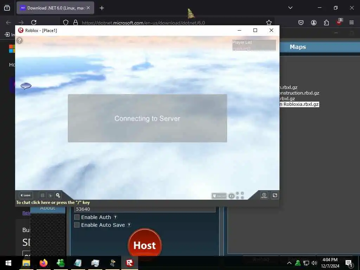This screenshot has height=270, width=360.
Task: Open the Firefox hamburger application menu
Action: point(352,22)
